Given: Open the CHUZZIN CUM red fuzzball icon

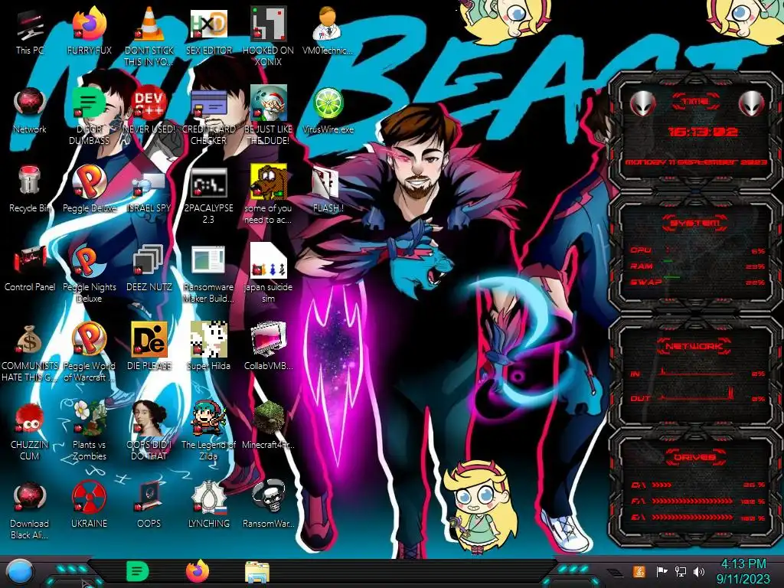Looking at the screenshot, I should [30, 419].
